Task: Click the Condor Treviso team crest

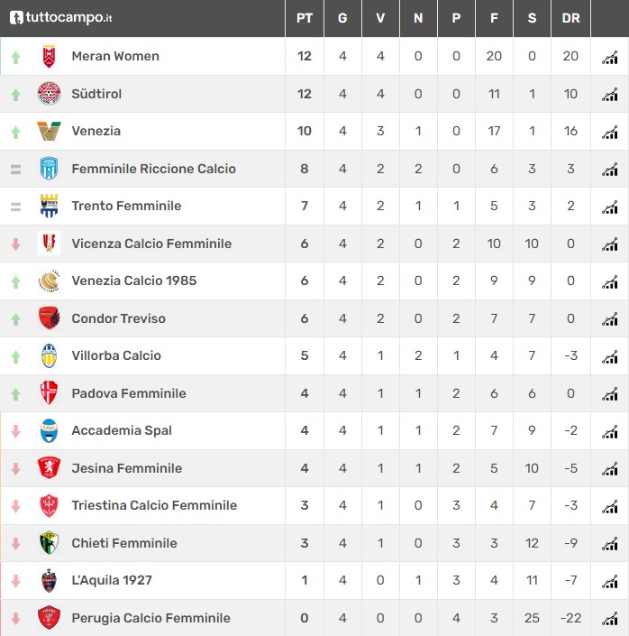Action: [49, 318]
